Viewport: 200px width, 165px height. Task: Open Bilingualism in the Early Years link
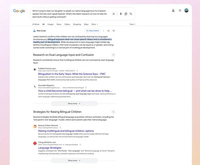[72, 74]
